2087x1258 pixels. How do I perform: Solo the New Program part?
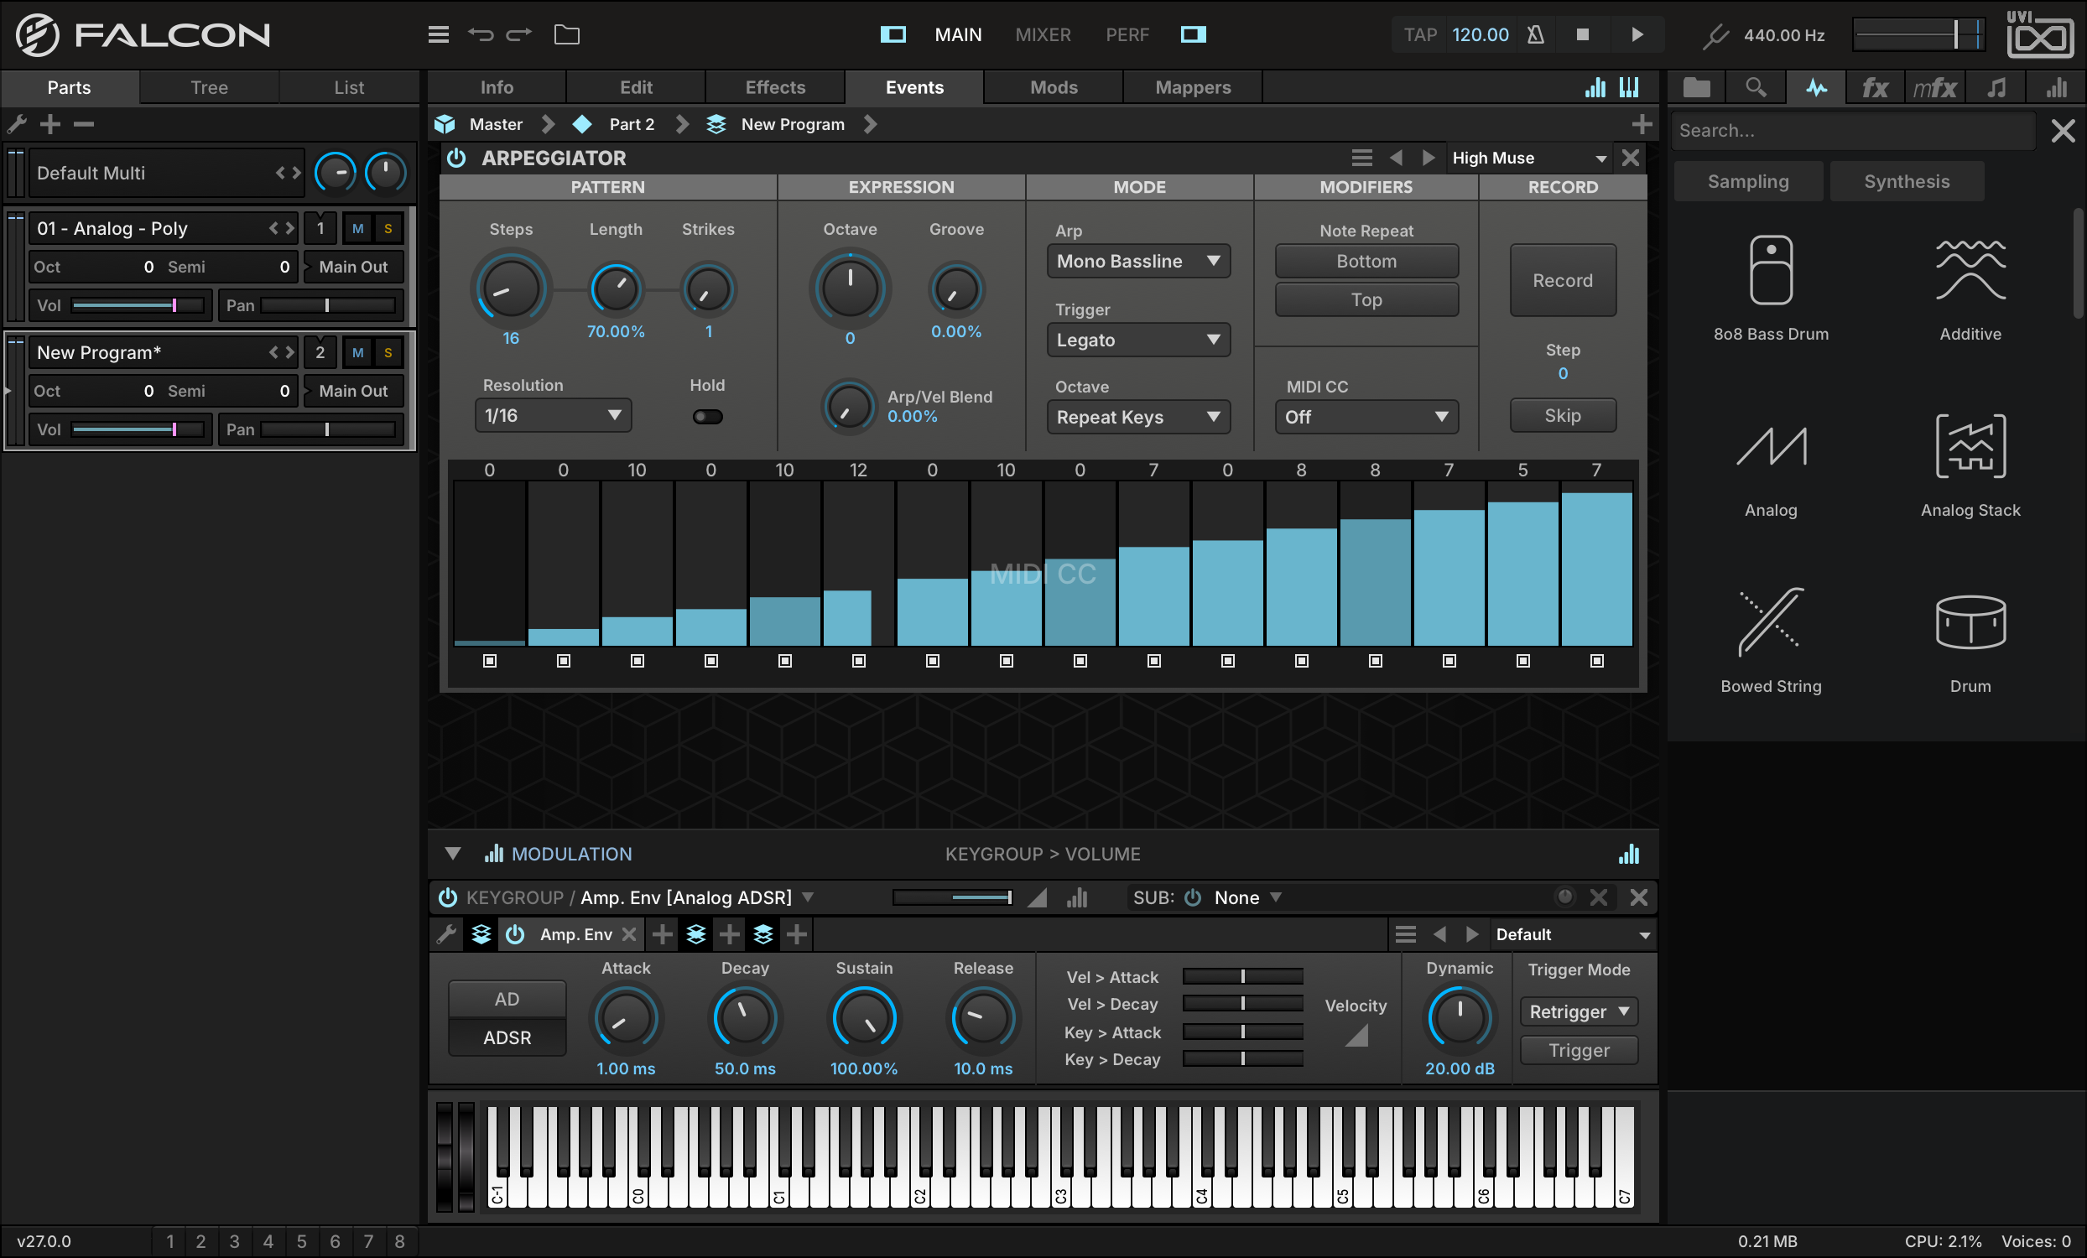pyautogui.click(x=388, y=353)
